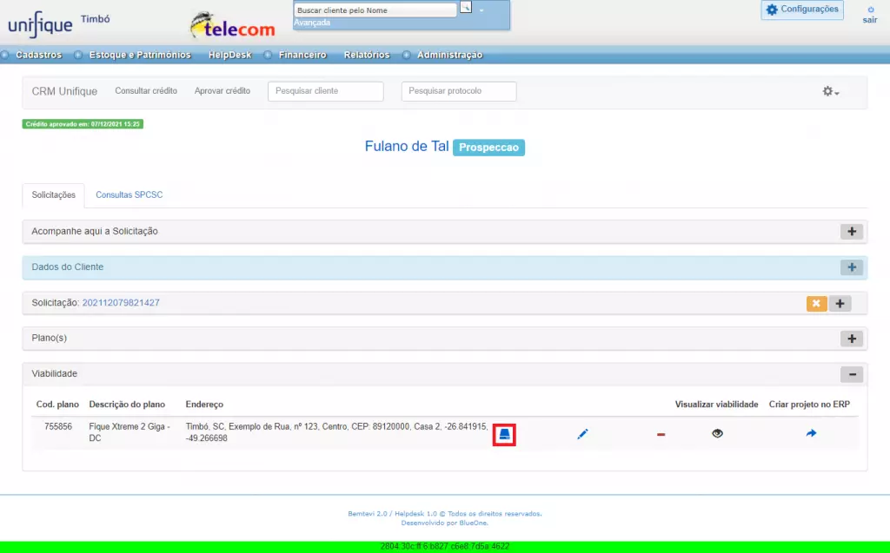Click the sair power icon
Screen dimensions: 890x553
(871, 10)
